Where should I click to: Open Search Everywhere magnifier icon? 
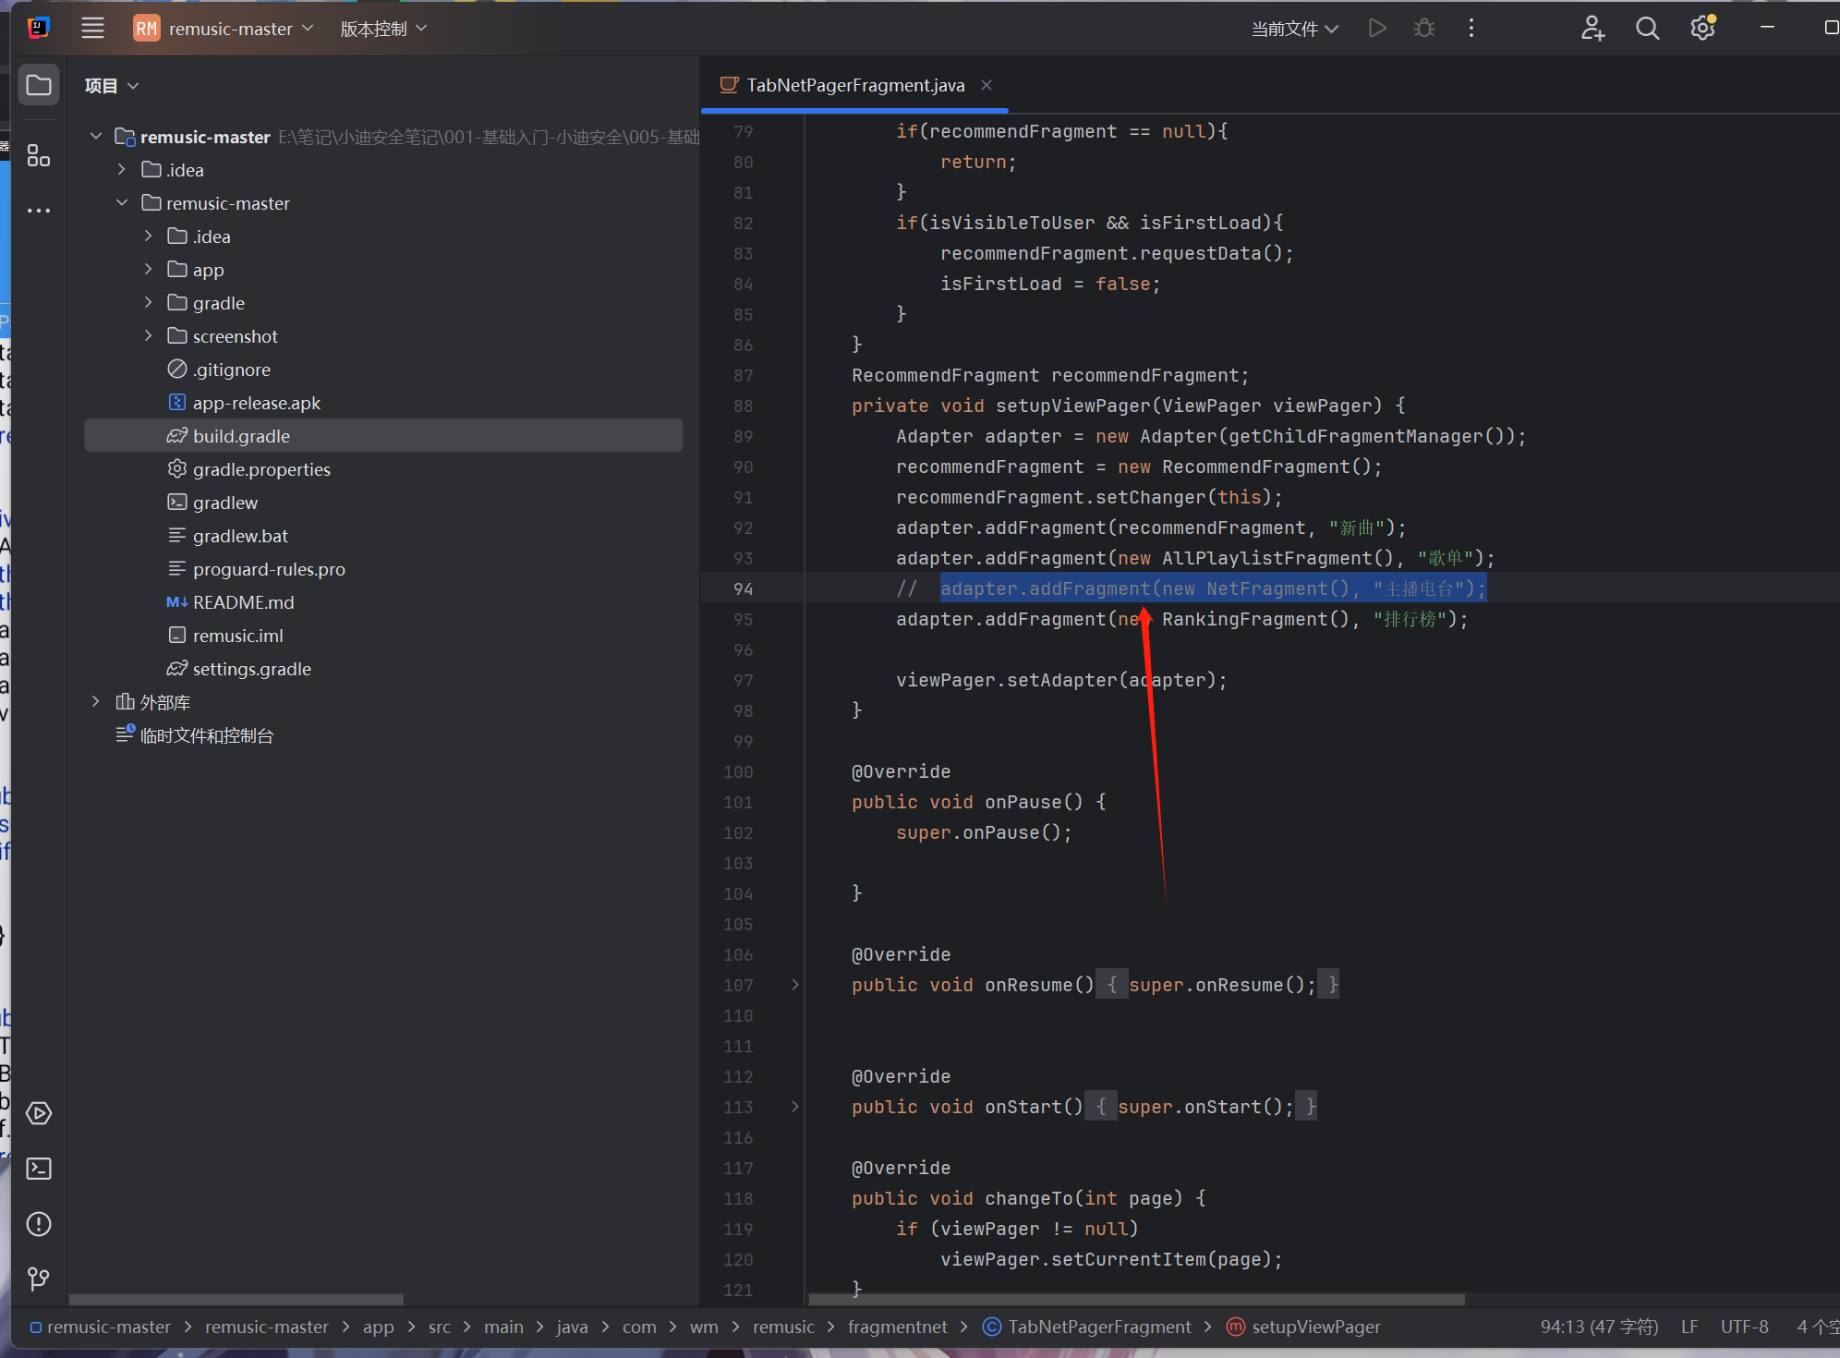[x=1647, y=29]
